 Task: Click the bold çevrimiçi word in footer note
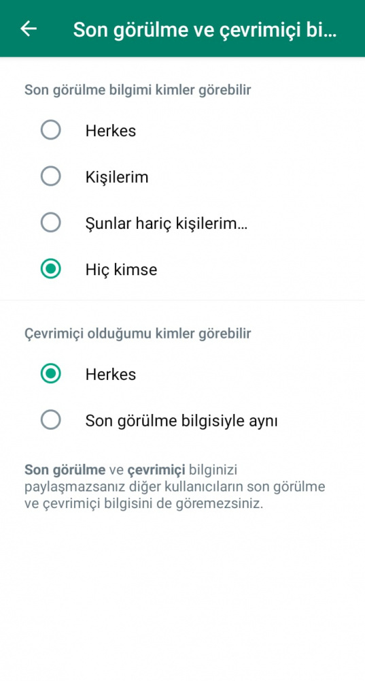[x=156, y=470]
